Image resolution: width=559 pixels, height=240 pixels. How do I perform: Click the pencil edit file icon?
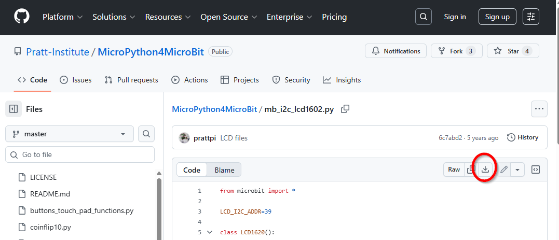tap(503, 170)
